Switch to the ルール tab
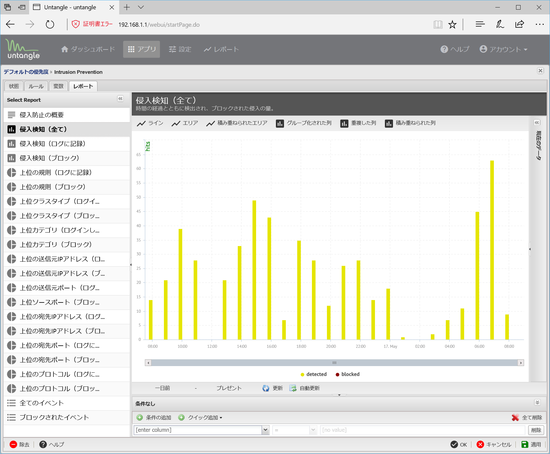Image resolution: width=550 pixels, height=454 pixels. tap(36, 86)
